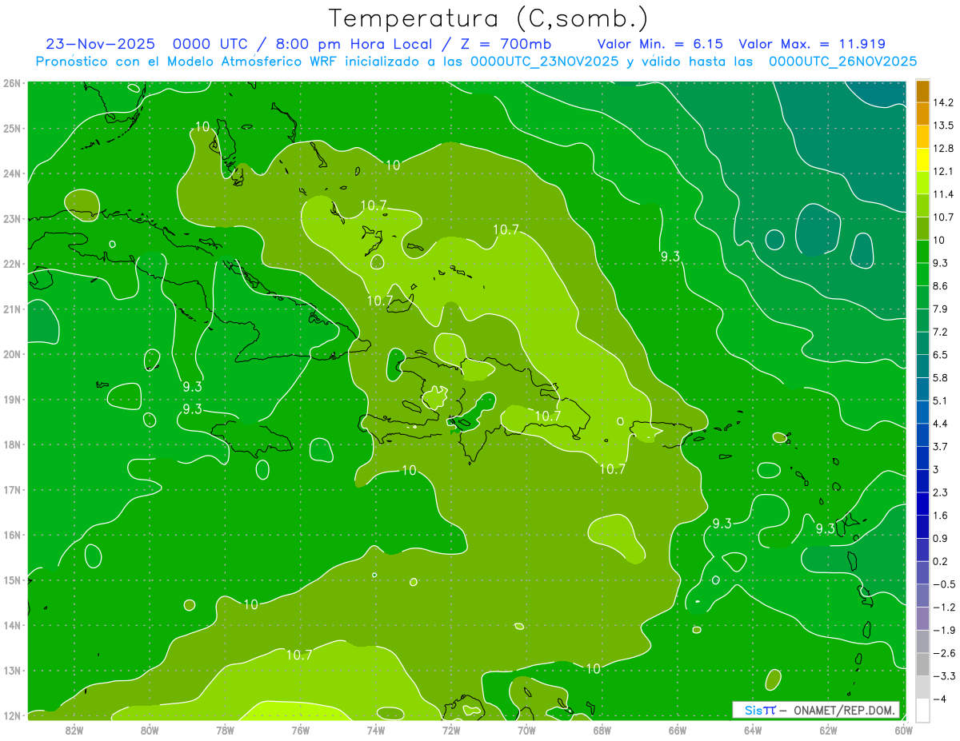Click the 7.9 label on the color scale
The image size is (960, 741).
(x=940, y=309)
